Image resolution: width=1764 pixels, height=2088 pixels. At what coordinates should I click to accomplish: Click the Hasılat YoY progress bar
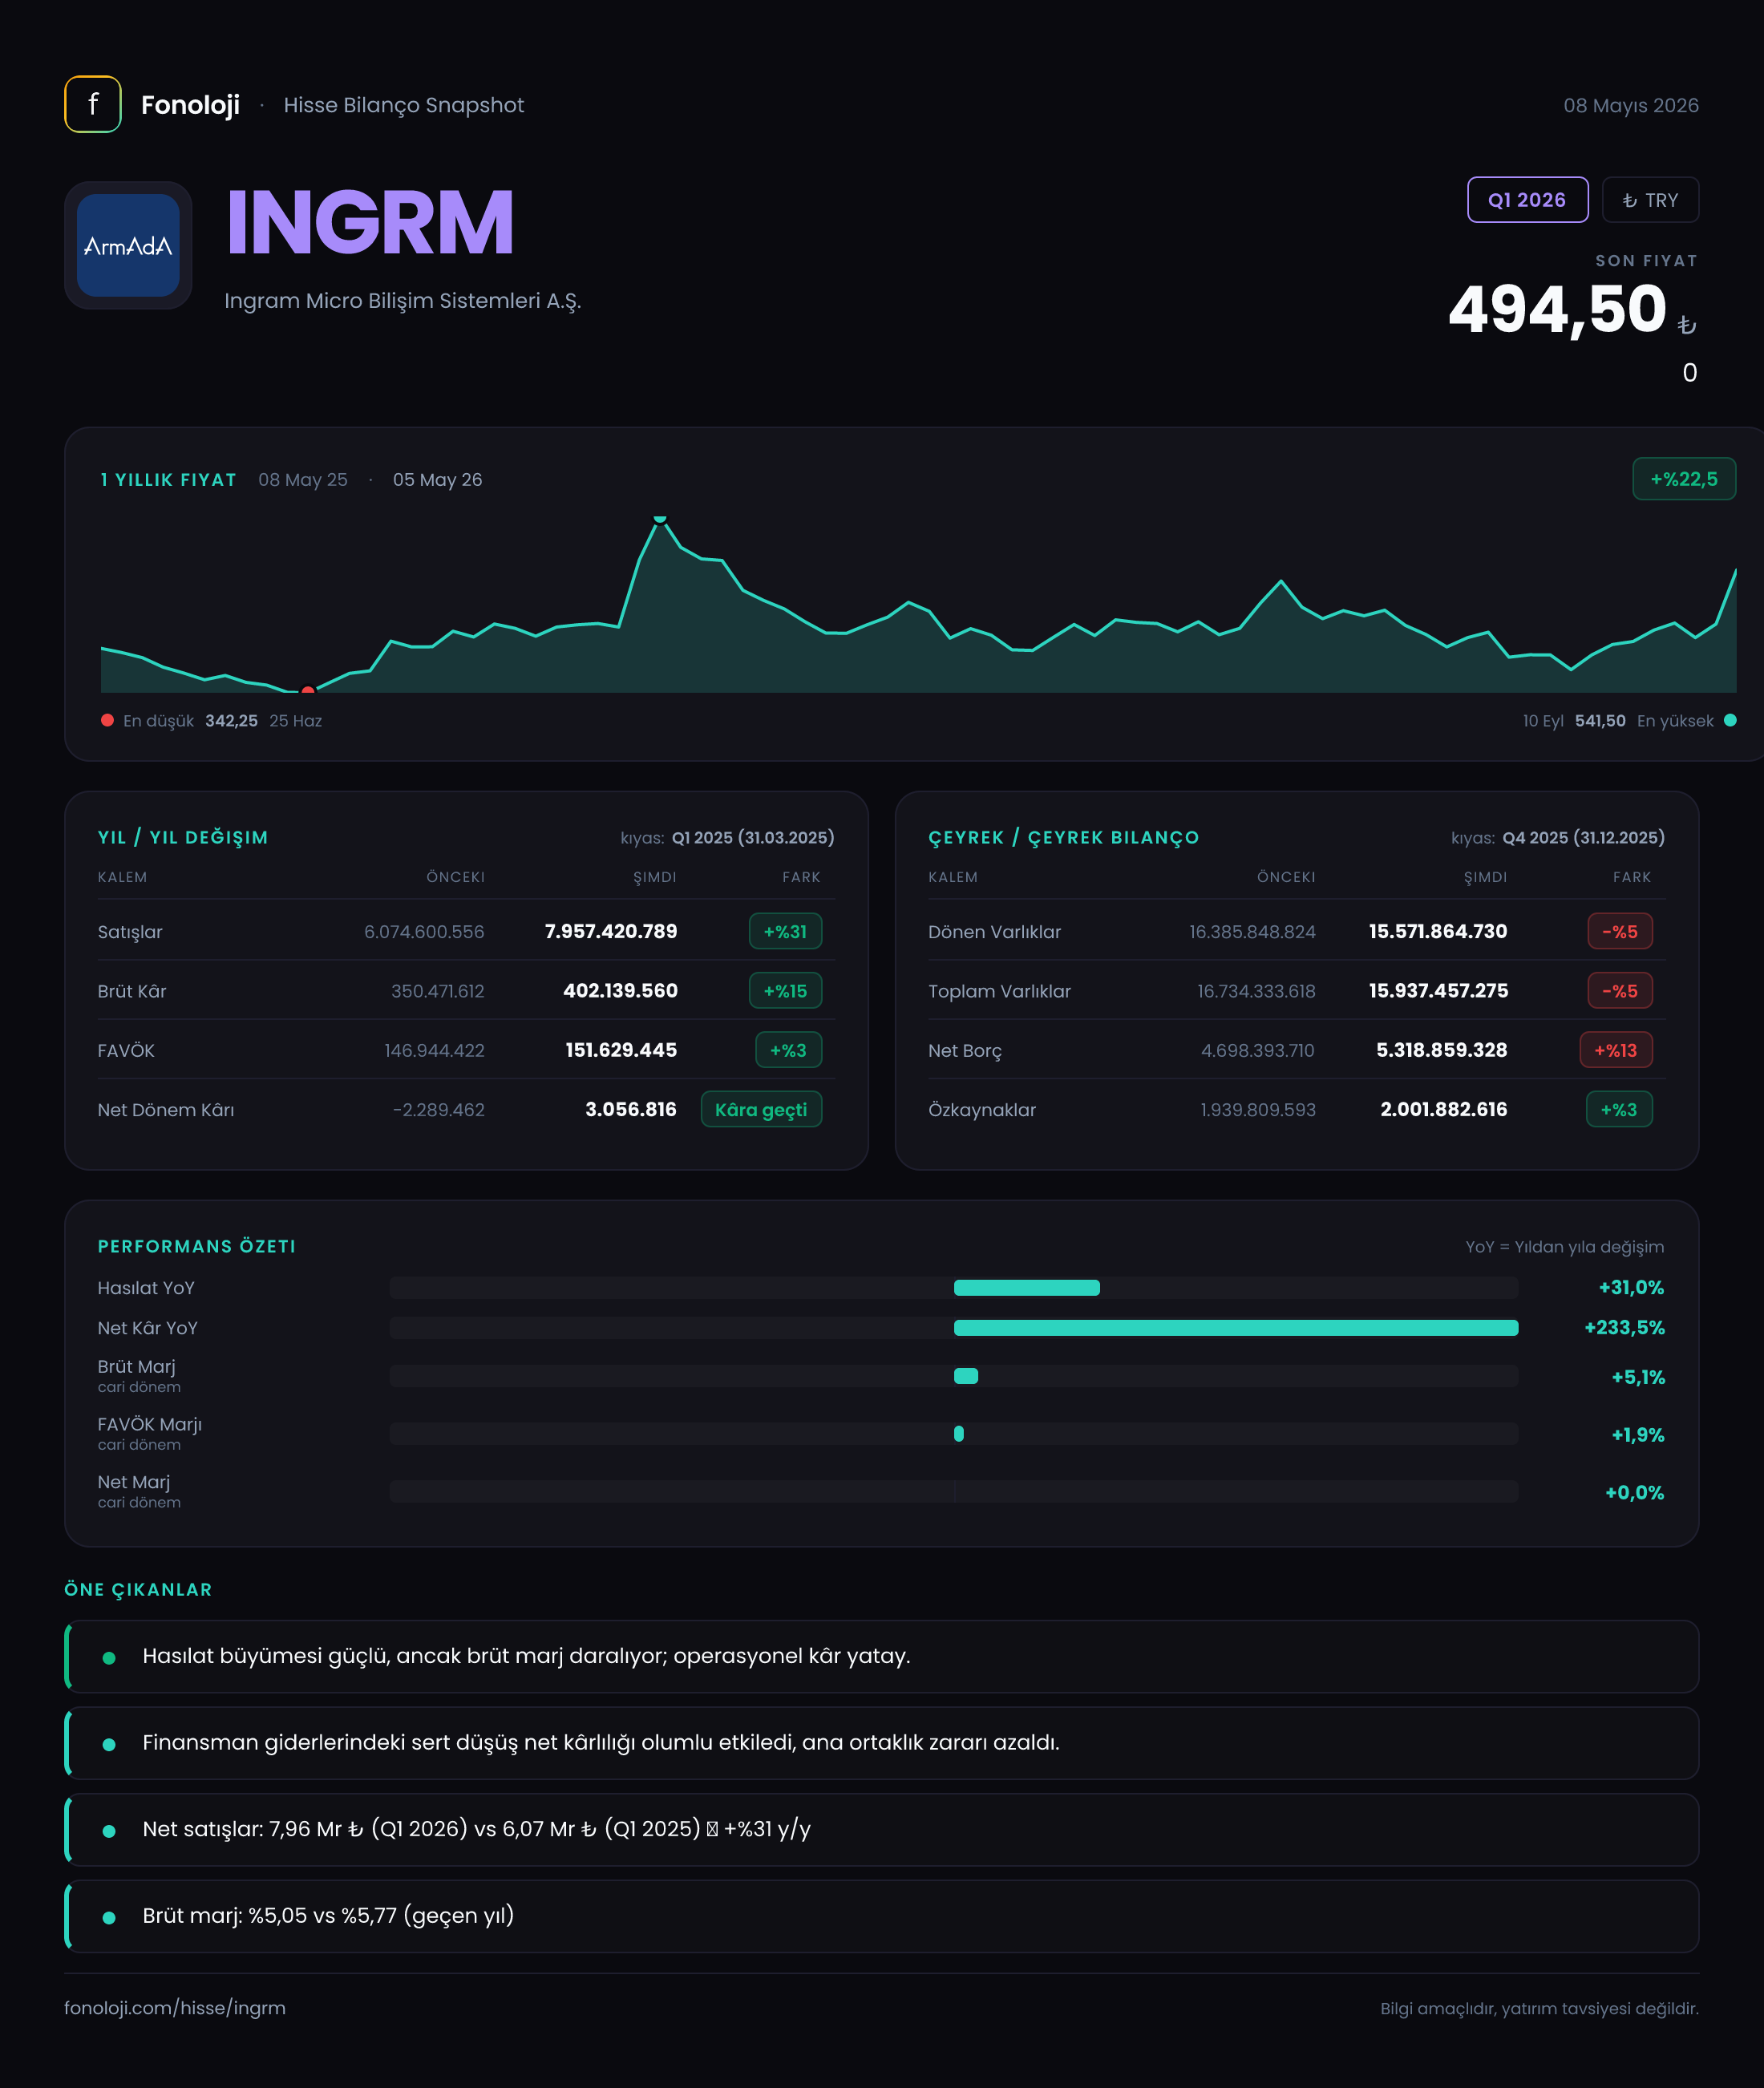[954, 1288]
